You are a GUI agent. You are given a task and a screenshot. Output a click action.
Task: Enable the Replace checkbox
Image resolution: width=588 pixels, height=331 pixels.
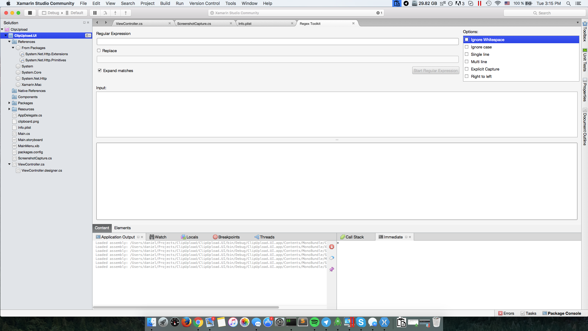(x=99, y=51)
